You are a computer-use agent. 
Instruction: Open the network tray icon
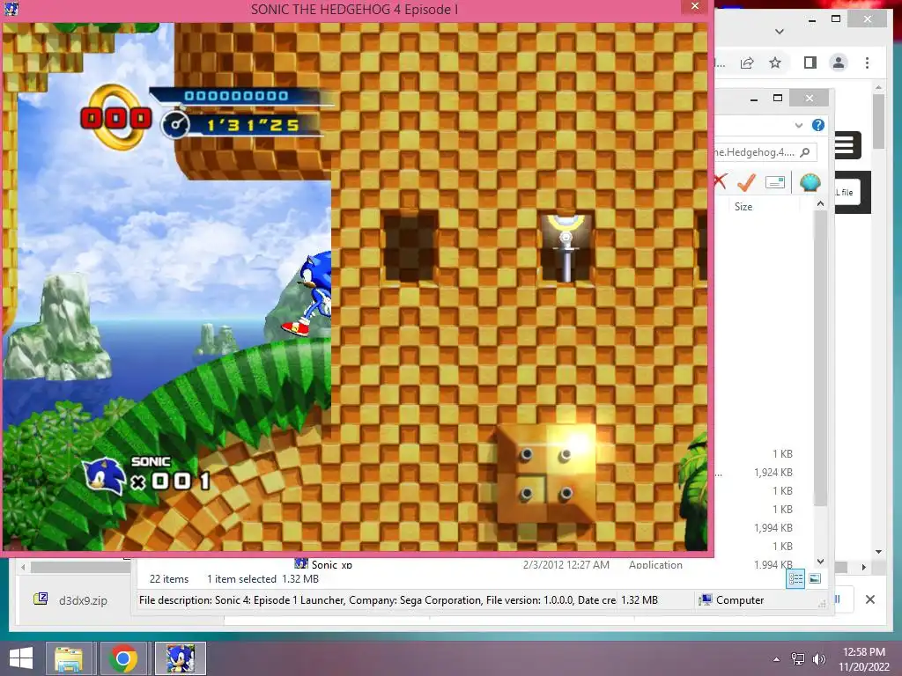click(x=798, y=658)
